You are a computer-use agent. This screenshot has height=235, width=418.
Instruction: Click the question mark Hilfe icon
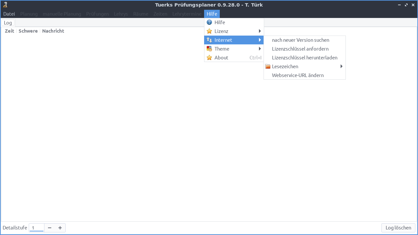(x=209, y=22)
